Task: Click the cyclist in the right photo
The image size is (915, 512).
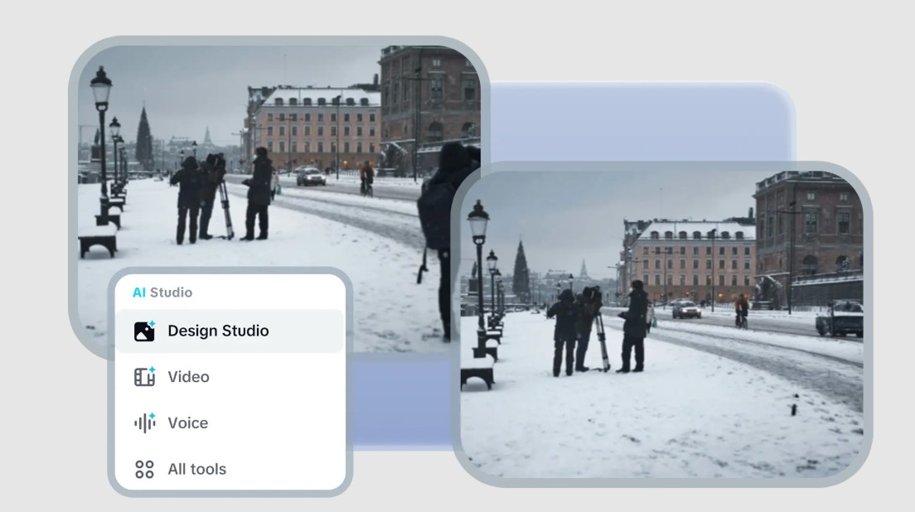Action: 741,310
